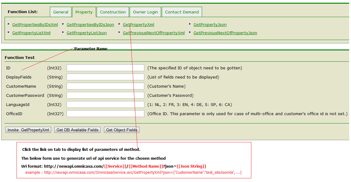Focus the CustomerPassword text box
This screenshot has height=182, width=351.
pyautogui.click(x=105, y=95)
